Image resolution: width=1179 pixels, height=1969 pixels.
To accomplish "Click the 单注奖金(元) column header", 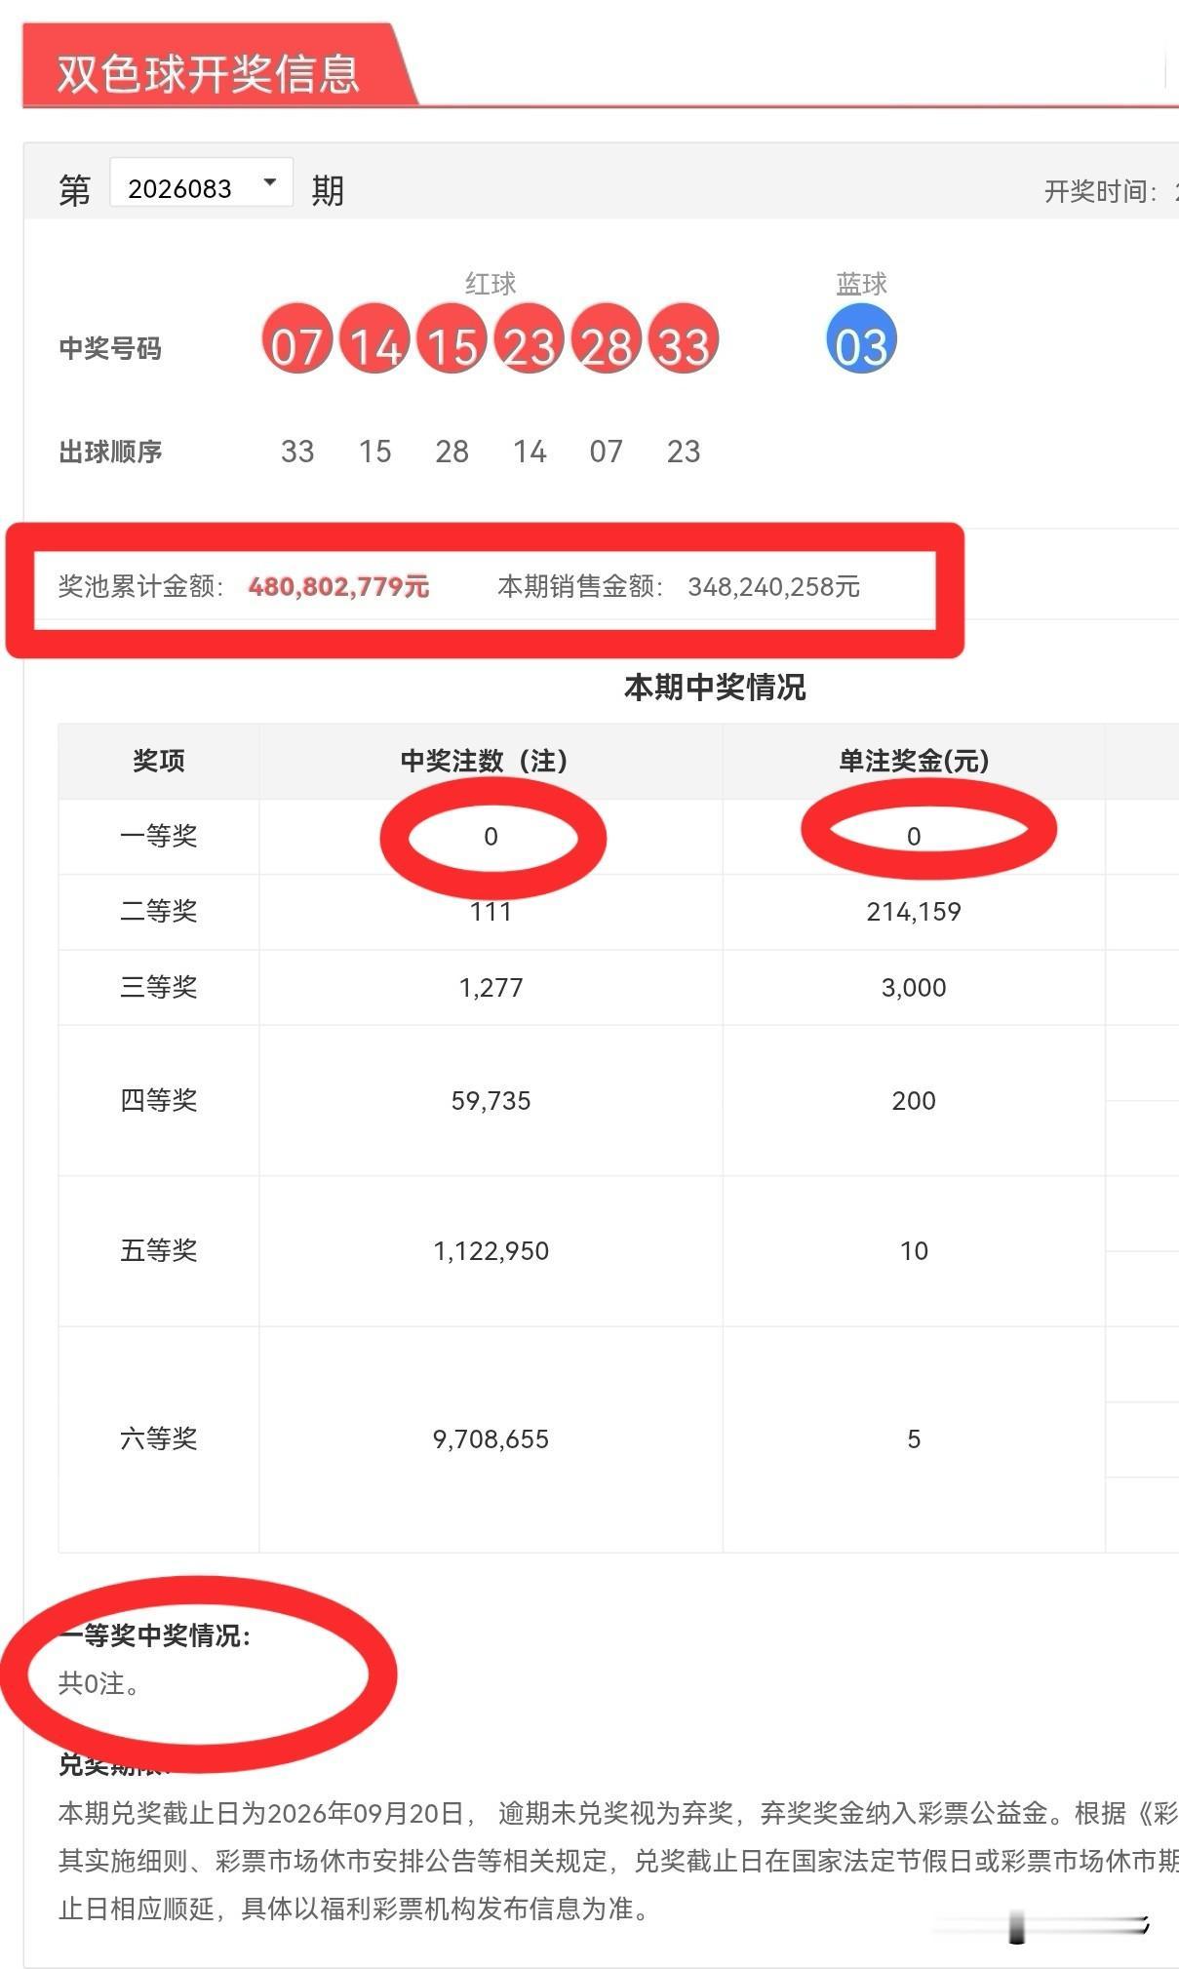I will 914,761.
